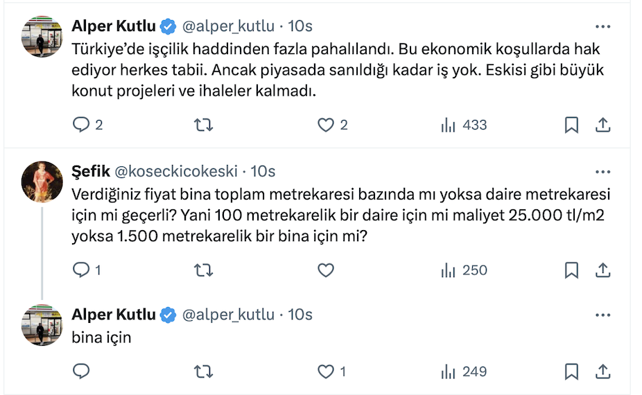642x395 pixels.
Task: Reply to Alper Kutlu's first tweet
Action: [x=82, y=125]
